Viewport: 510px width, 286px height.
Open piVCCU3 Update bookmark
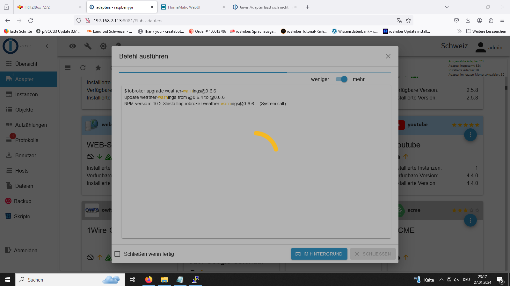coord(59,31)
